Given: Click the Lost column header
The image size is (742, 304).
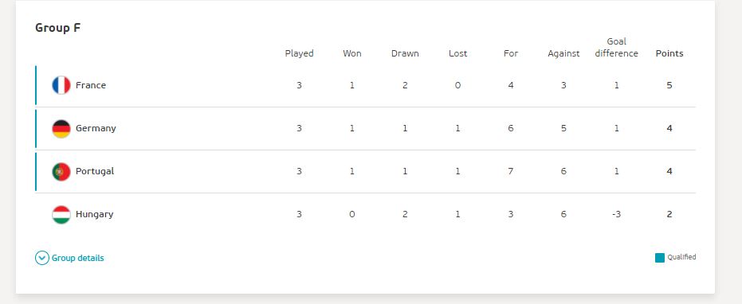Looking at the screenshot, I should pyautogui.click(x=458, y=53).
